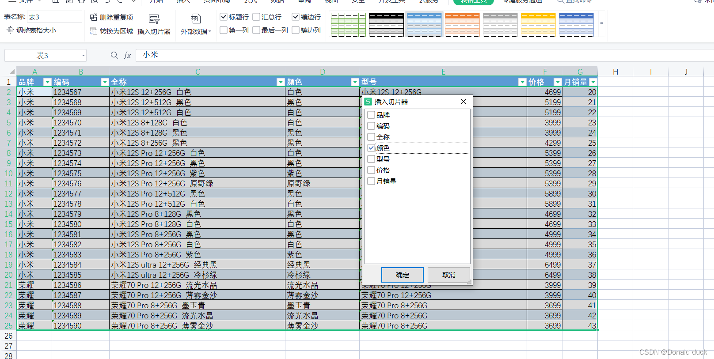Click the 插入切片器 ribbon label
Screen dimensions: 714x359
[x=154, y=32]
